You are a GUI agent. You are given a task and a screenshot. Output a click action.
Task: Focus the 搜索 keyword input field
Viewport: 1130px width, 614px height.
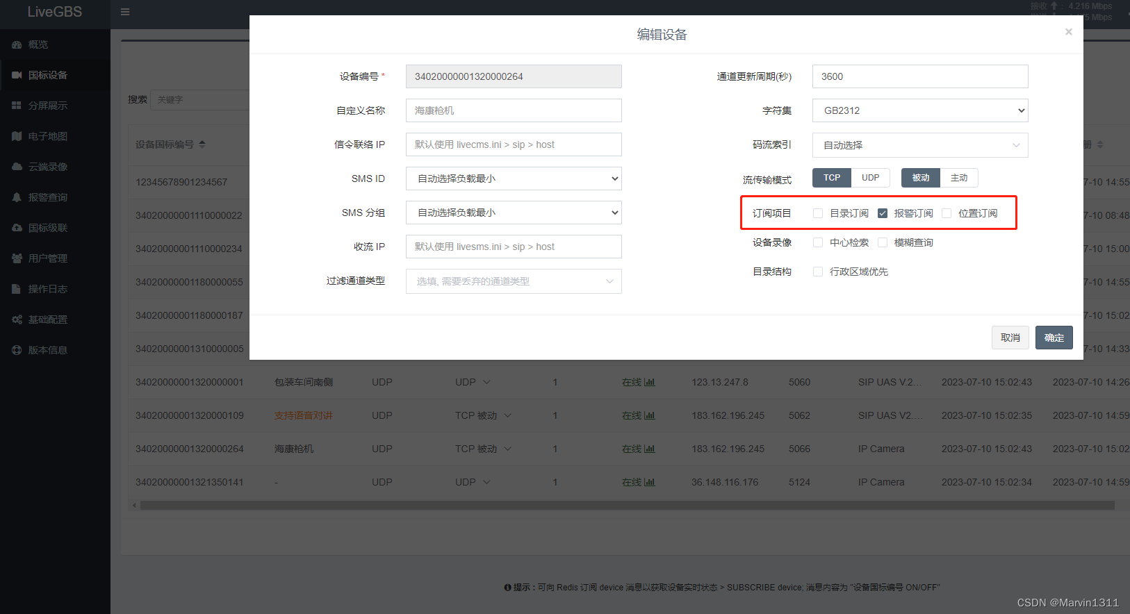(x=200, y=99)
